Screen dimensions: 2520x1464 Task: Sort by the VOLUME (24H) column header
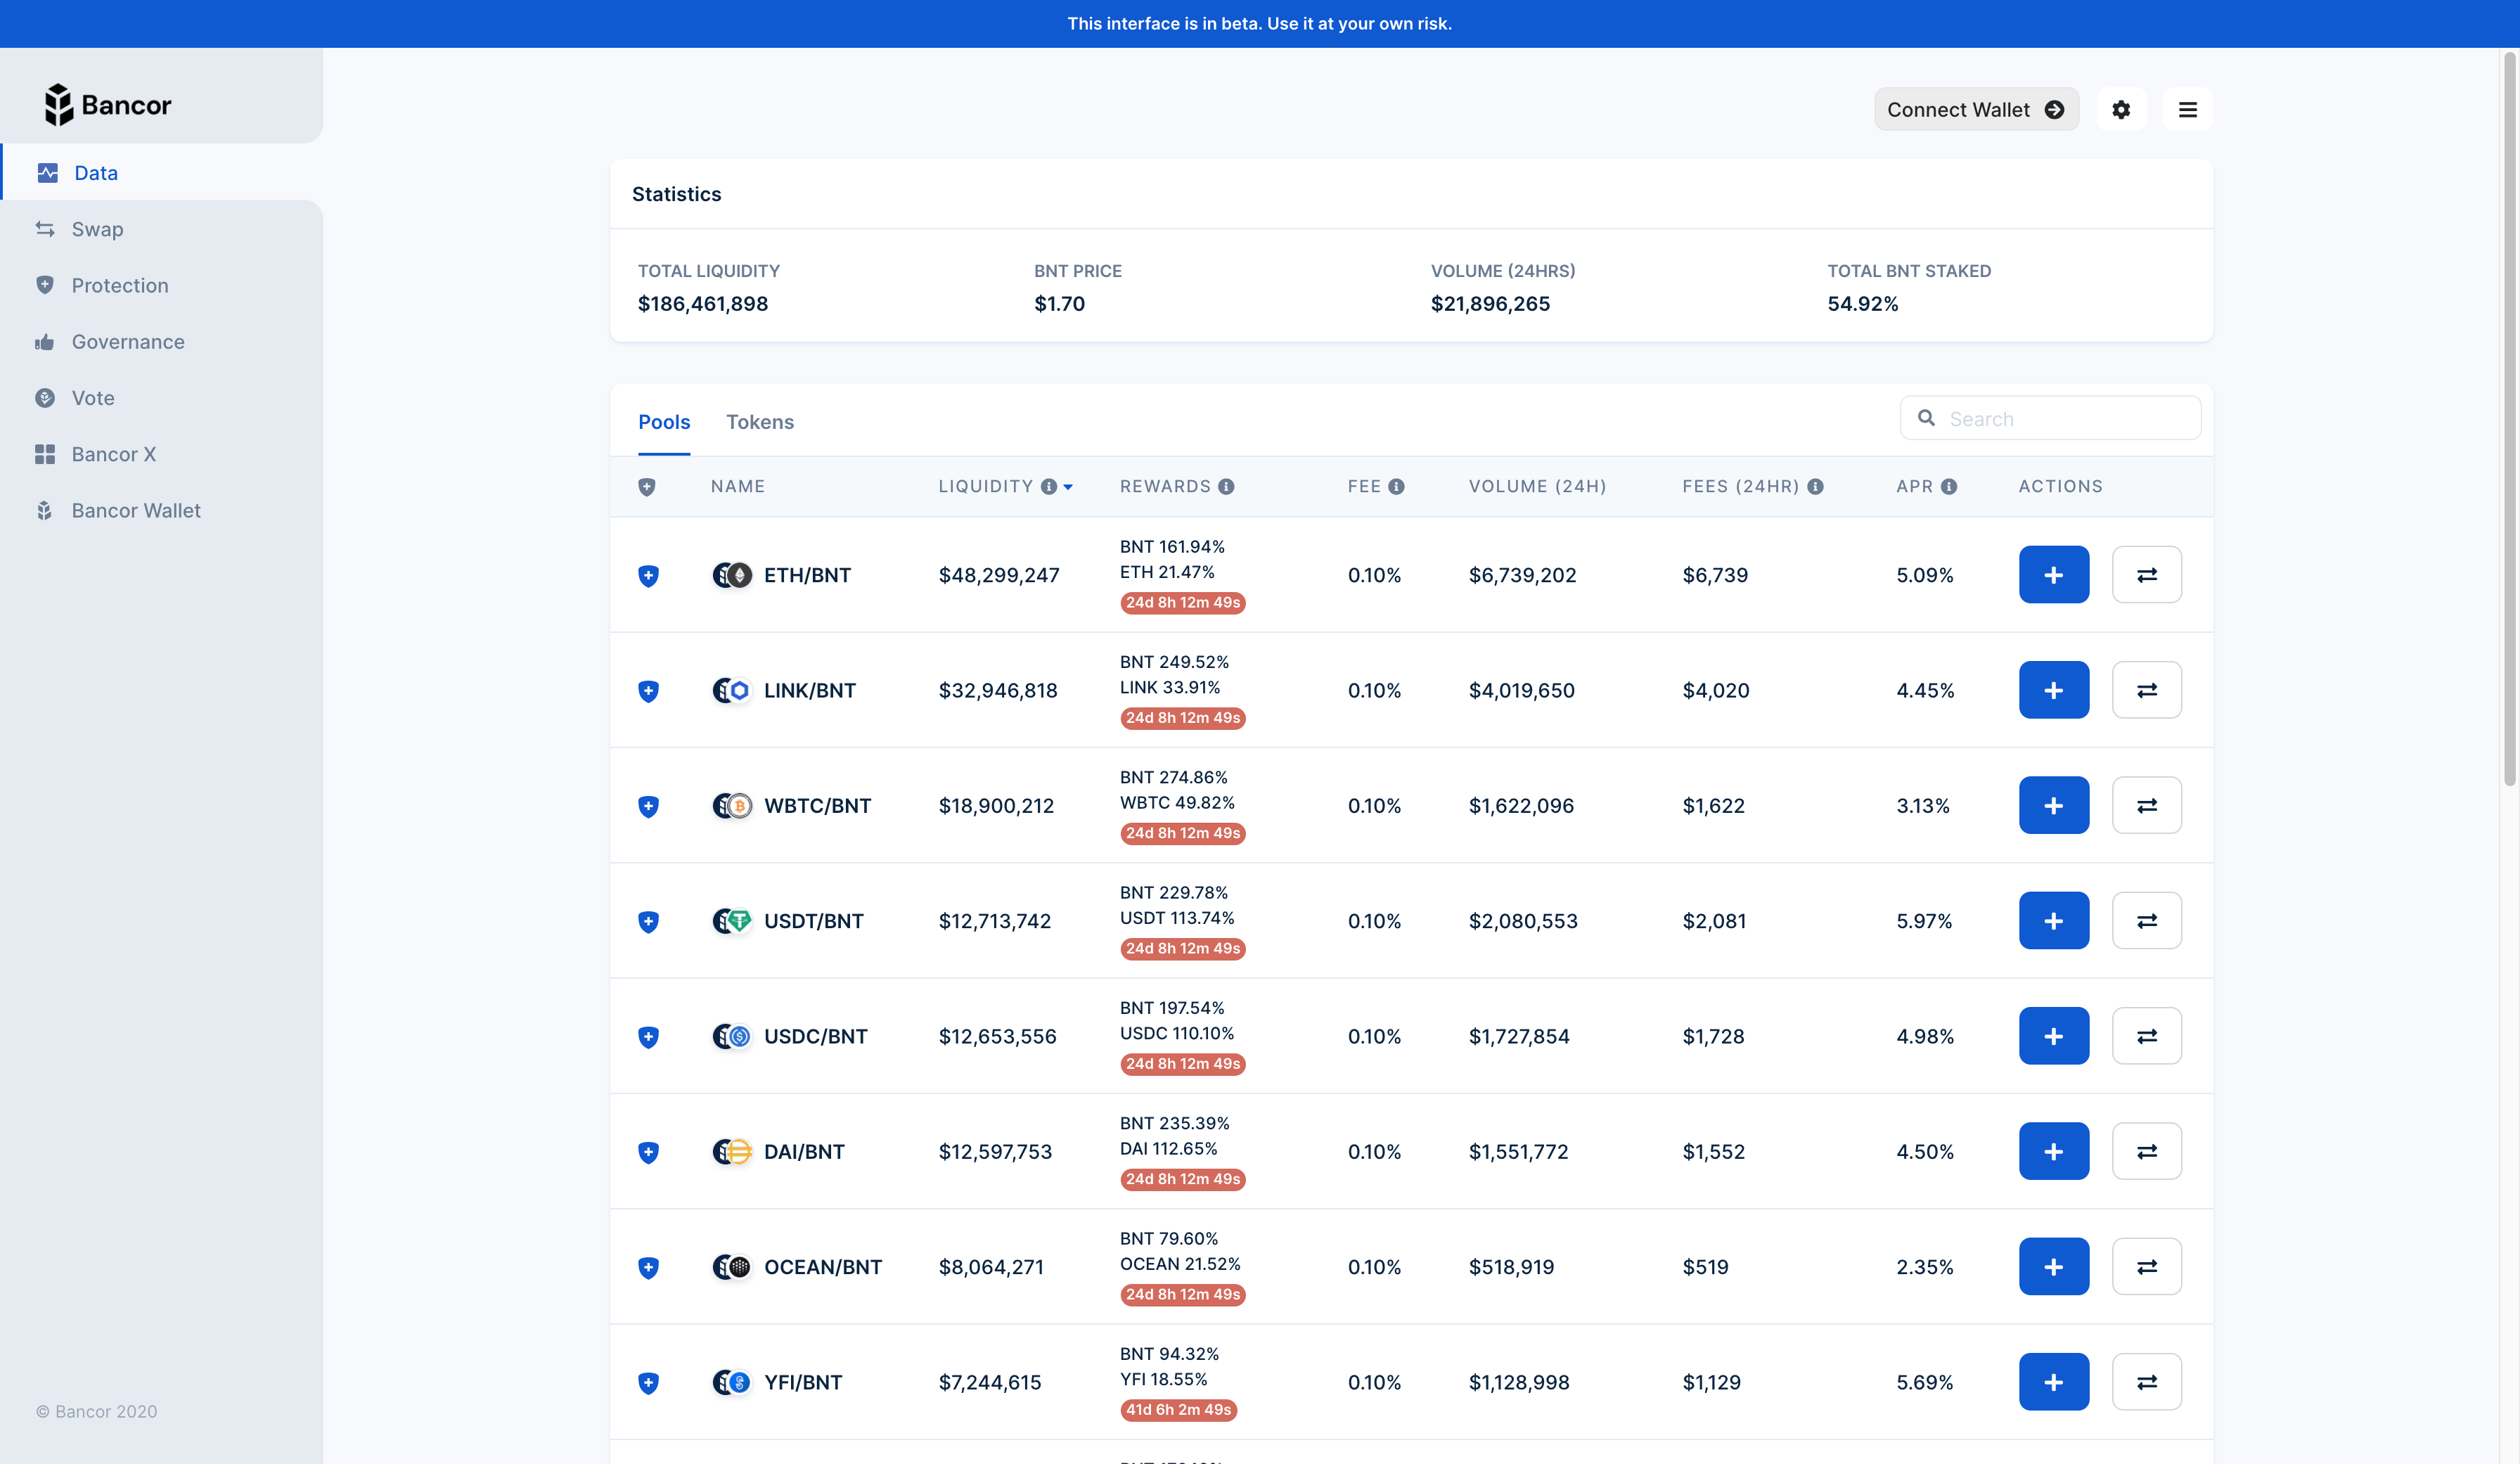click(1537, 486)
